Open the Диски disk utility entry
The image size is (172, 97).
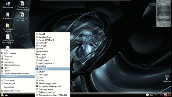click(x=53, y=81)
